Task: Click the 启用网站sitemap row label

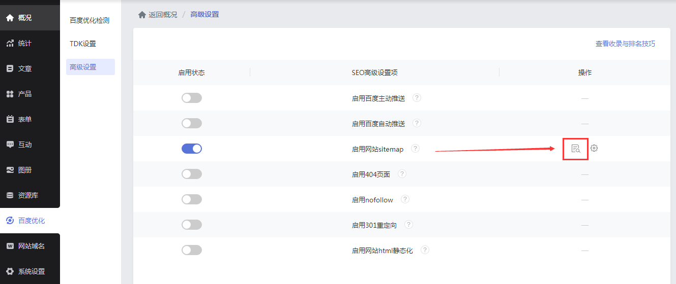Action: [x=377, y=149]
